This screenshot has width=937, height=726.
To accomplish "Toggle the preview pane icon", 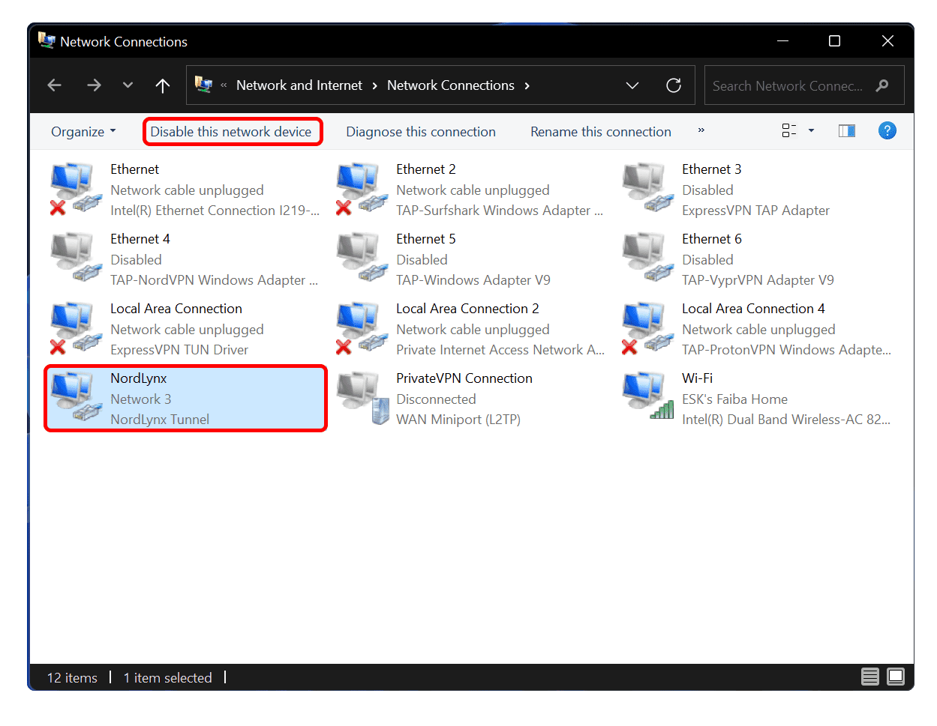I will click(x=847, y=131).
